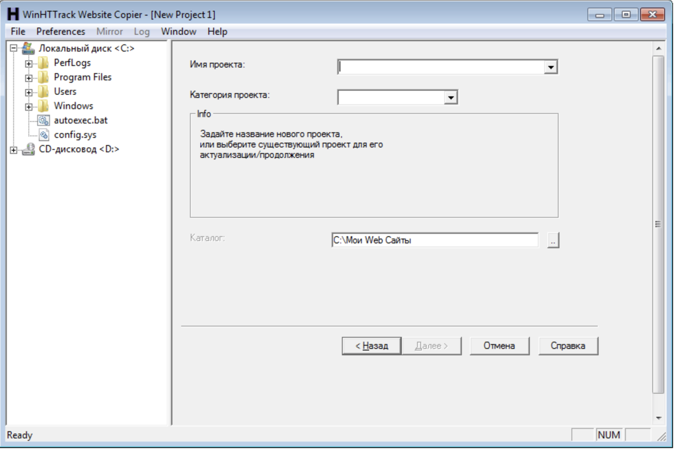This screenshot has width=675, height=450.
Task: Click the vertical scrollbar thumb
Action: (658, 225)
